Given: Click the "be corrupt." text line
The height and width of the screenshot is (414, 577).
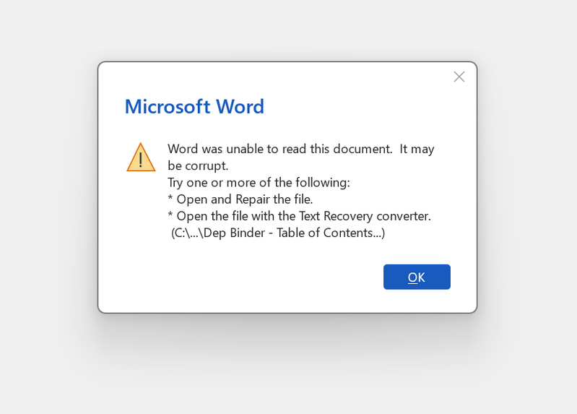Looking at the screenshot, I should [198, 165].
